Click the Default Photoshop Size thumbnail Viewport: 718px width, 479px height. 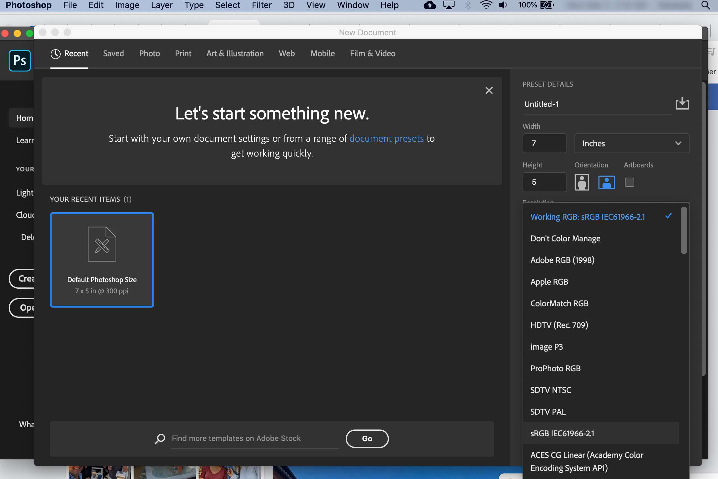[x=101, y=260]
